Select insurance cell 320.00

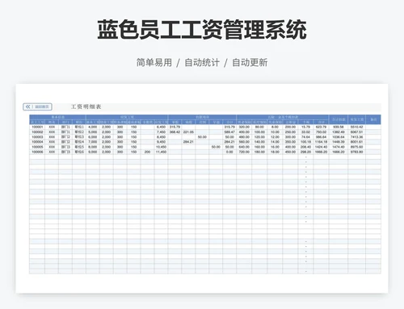(244, 127)
